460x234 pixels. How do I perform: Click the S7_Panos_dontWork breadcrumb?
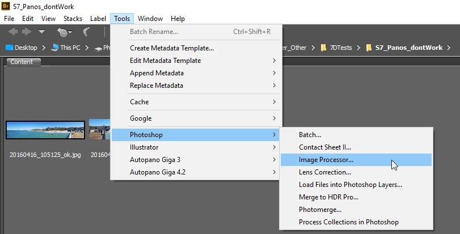(409, 48)
